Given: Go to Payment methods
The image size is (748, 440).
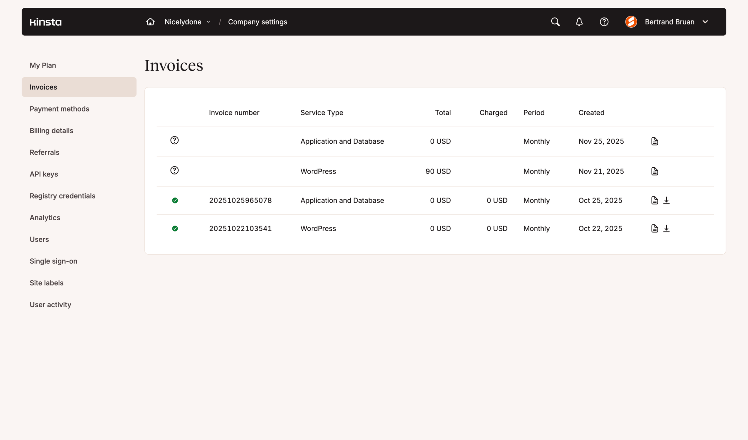Looking at the screenshot, I should click(59, 109).
